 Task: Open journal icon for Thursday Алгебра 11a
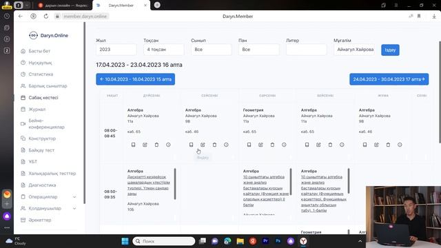[x=307, y=145]
